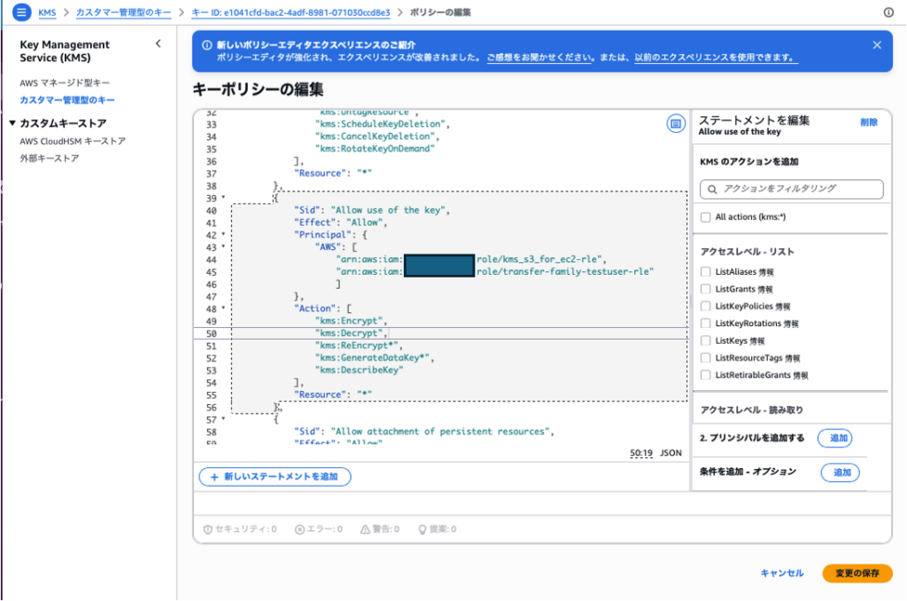Click 追加 next to プリンシパルを追加する
The image size is (907, 601).
[x=834, y=438]
